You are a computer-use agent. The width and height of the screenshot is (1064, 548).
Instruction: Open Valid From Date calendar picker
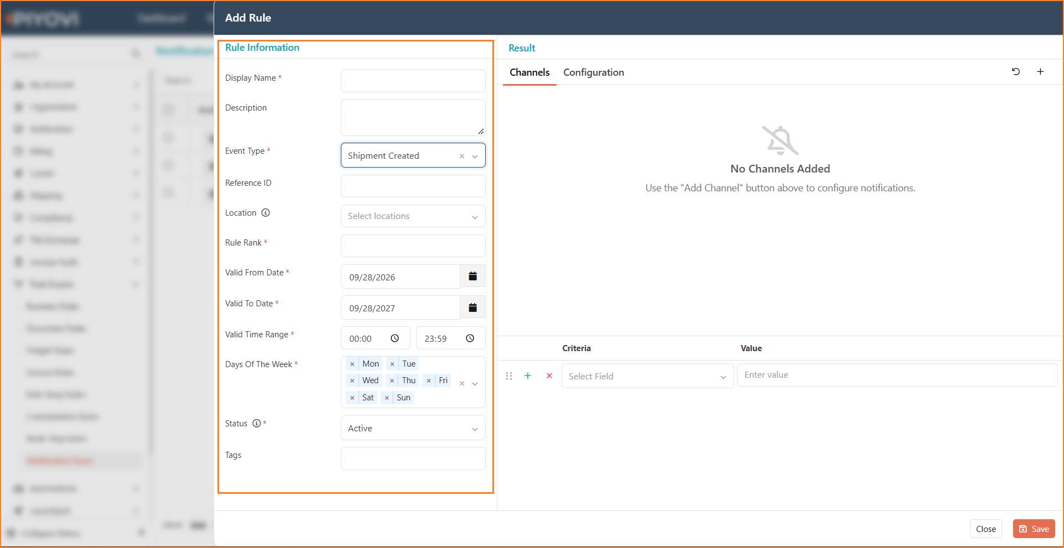(473, 276)
